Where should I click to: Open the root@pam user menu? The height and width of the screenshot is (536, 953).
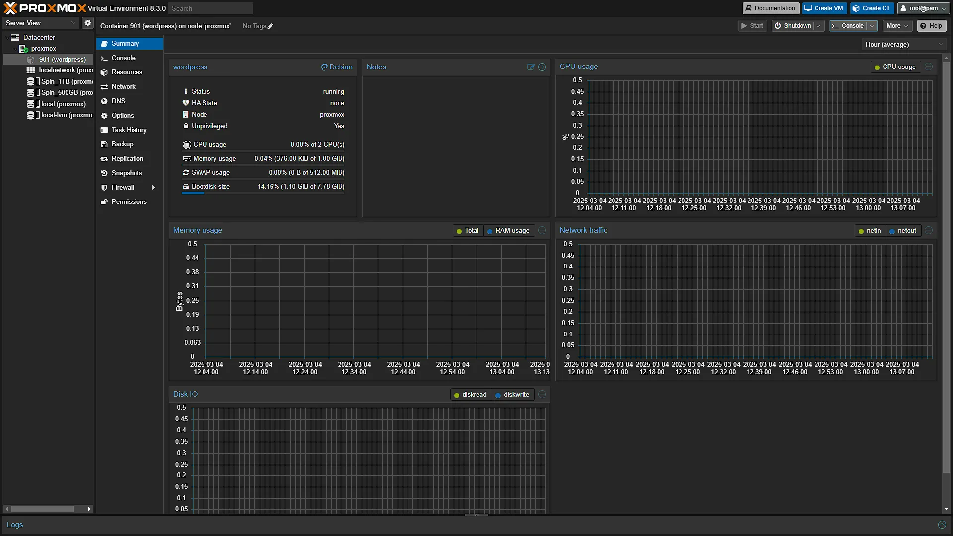tap(923, 8)
